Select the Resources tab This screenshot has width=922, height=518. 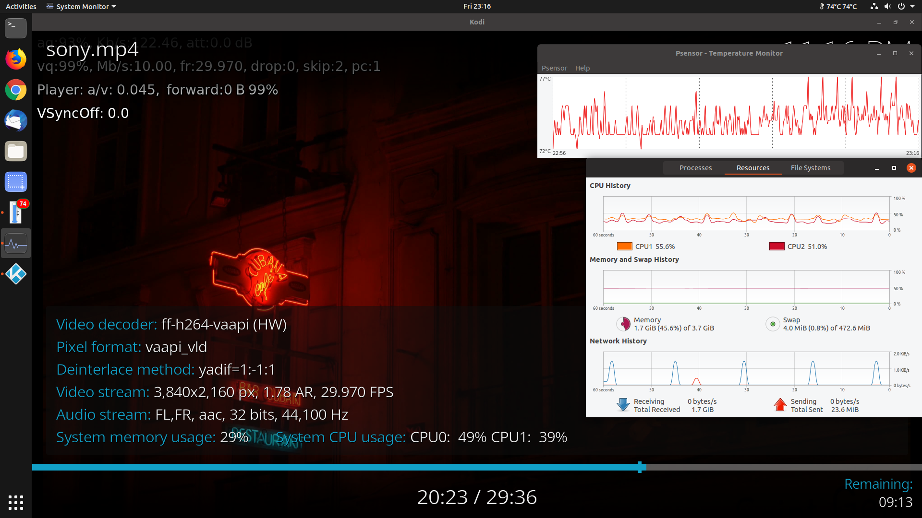pyautogui.click(x=753, y=168)
